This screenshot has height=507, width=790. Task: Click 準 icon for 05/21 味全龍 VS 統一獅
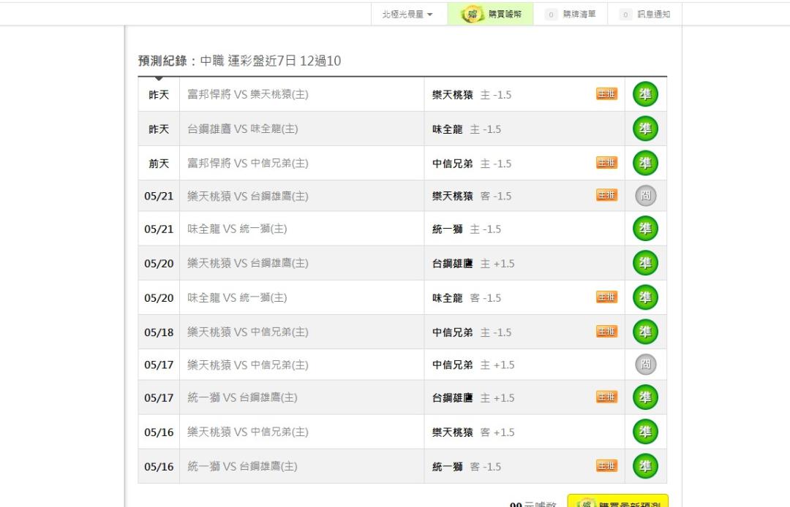[x=645, y=229]
